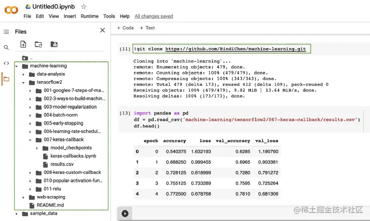Click the val_accuracy column header
Viewport: 370px width, 221px height.
point(233,141)
